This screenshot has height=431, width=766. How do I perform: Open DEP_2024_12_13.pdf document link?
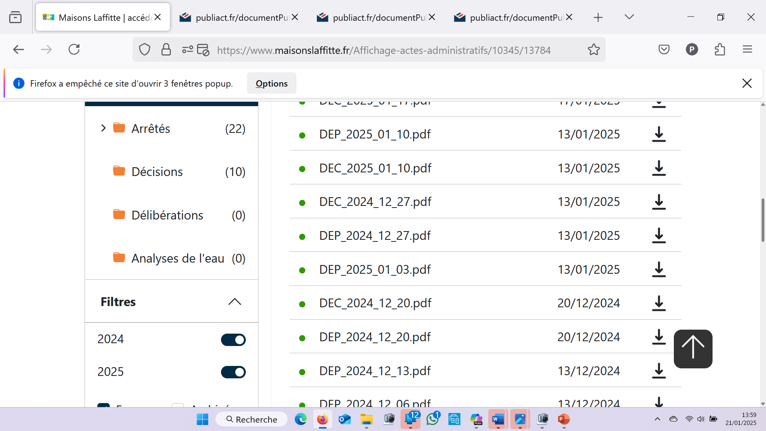[x=375, y=371]
